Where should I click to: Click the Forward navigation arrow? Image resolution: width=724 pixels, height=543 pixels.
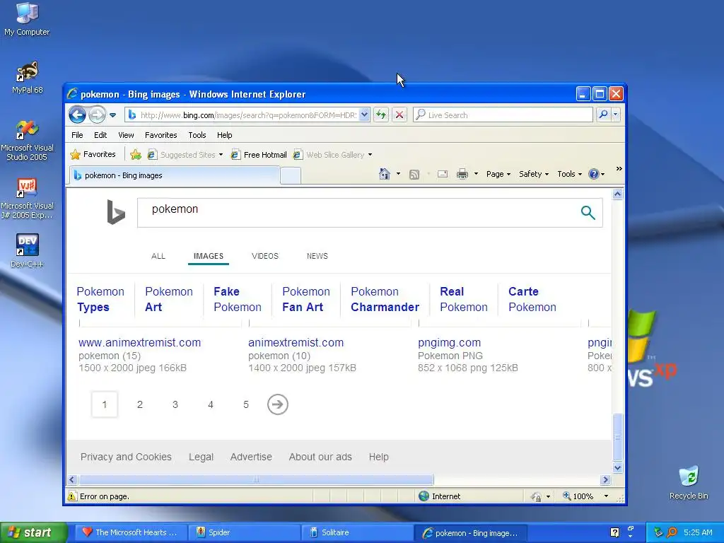click(97, 115)
